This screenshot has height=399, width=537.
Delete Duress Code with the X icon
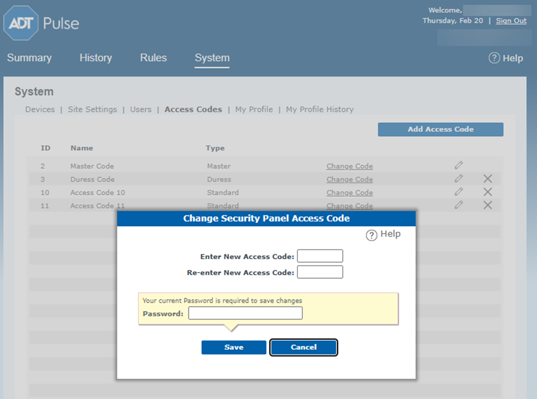pyautogui.click(x=487, y=179)
